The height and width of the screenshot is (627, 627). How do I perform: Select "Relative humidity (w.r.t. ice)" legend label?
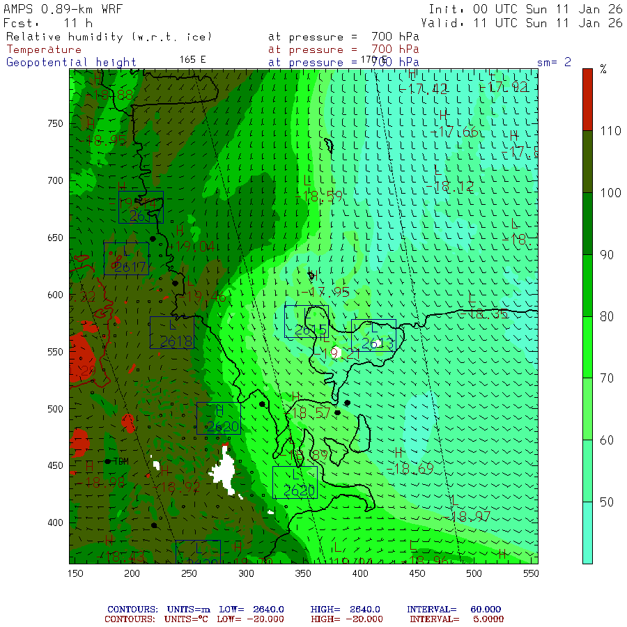tap(109, 37)
